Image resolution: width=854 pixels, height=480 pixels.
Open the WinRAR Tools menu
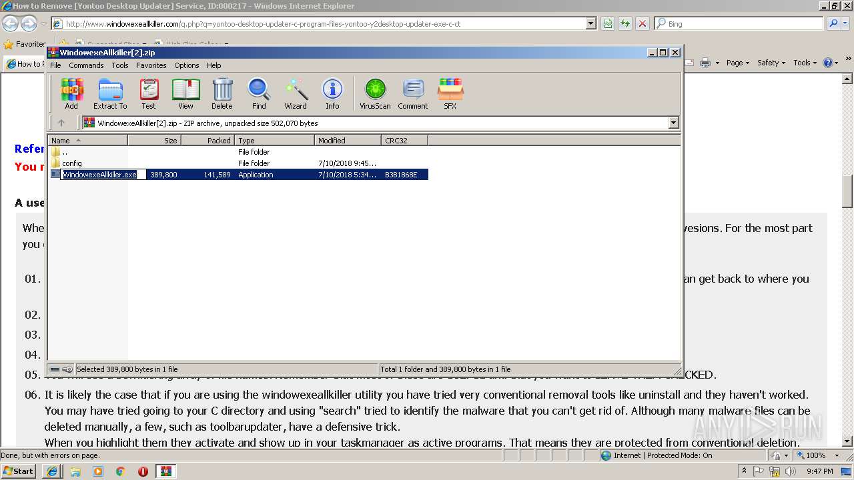(x=120, y=65)
